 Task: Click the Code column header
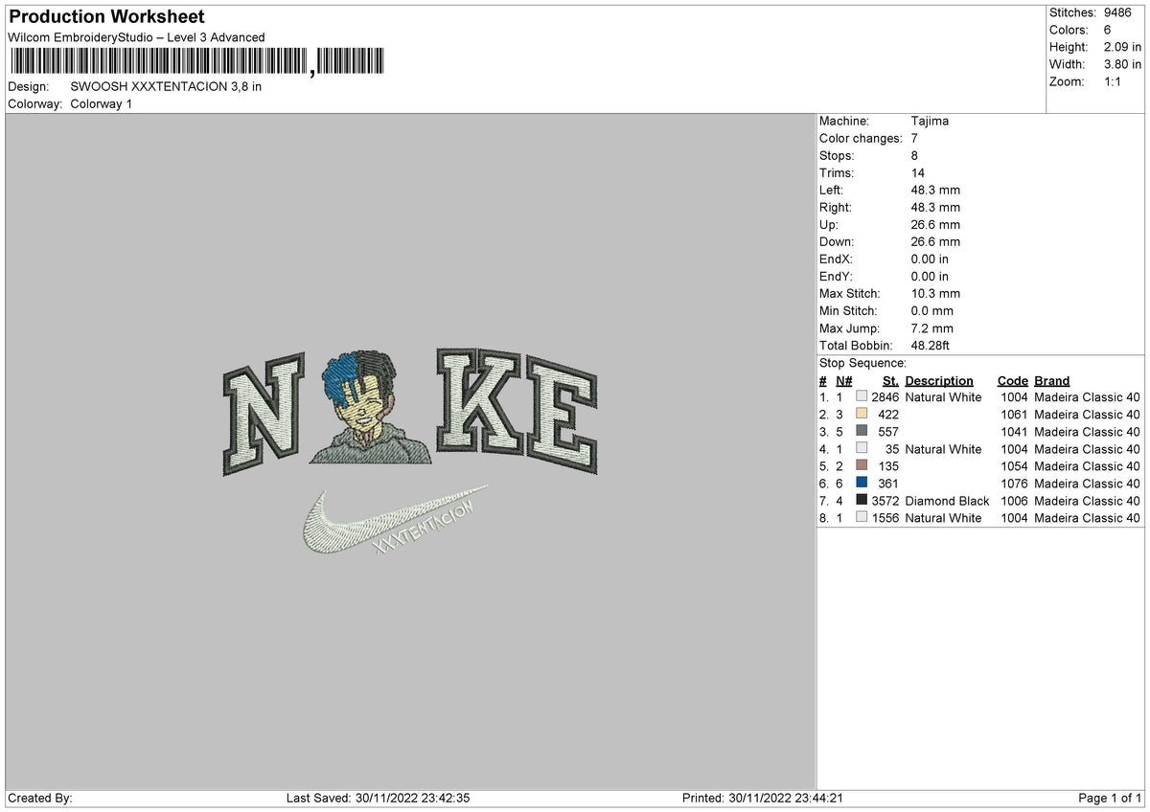[x=1012, y=380]
